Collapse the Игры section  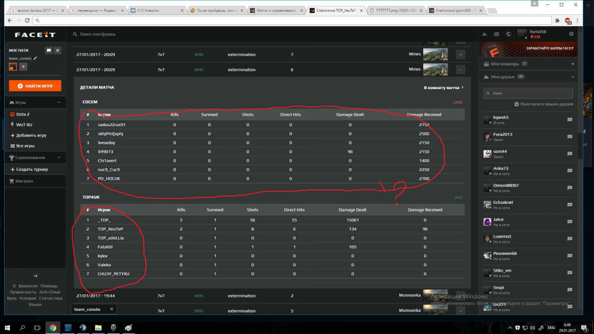tap(59, 102)
